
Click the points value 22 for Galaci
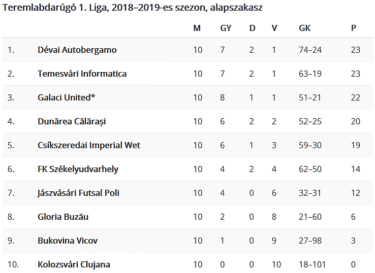point(355,98)
